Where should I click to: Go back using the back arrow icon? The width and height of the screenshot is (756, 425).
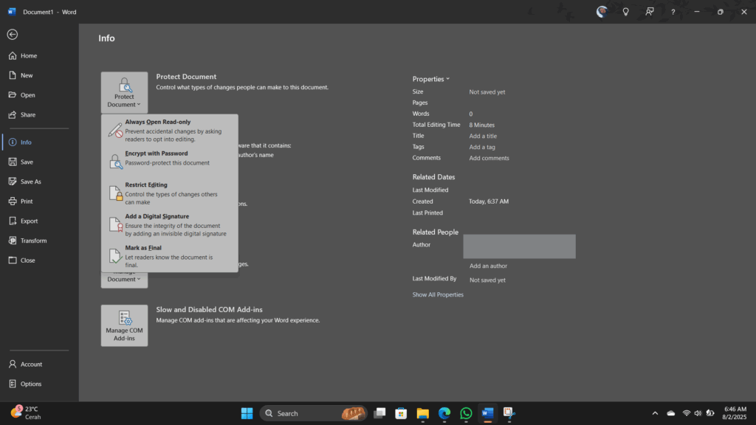click(13, 34)
